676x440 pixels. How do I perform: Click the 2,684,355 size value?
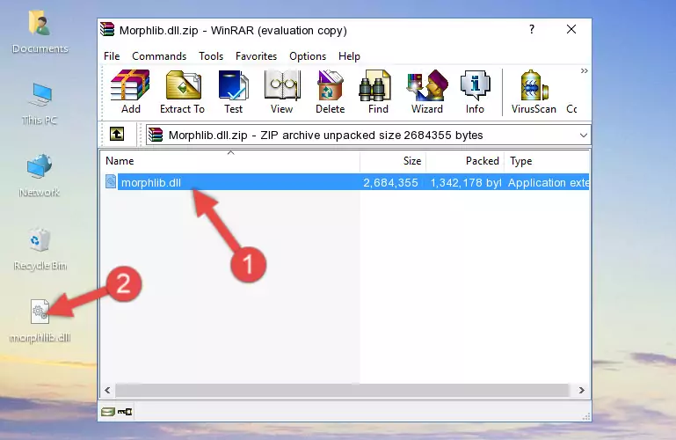390,183
